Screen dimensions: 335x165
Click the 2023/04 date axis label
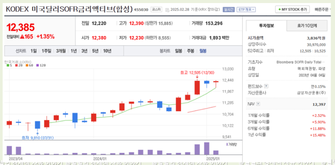point(15,159)
